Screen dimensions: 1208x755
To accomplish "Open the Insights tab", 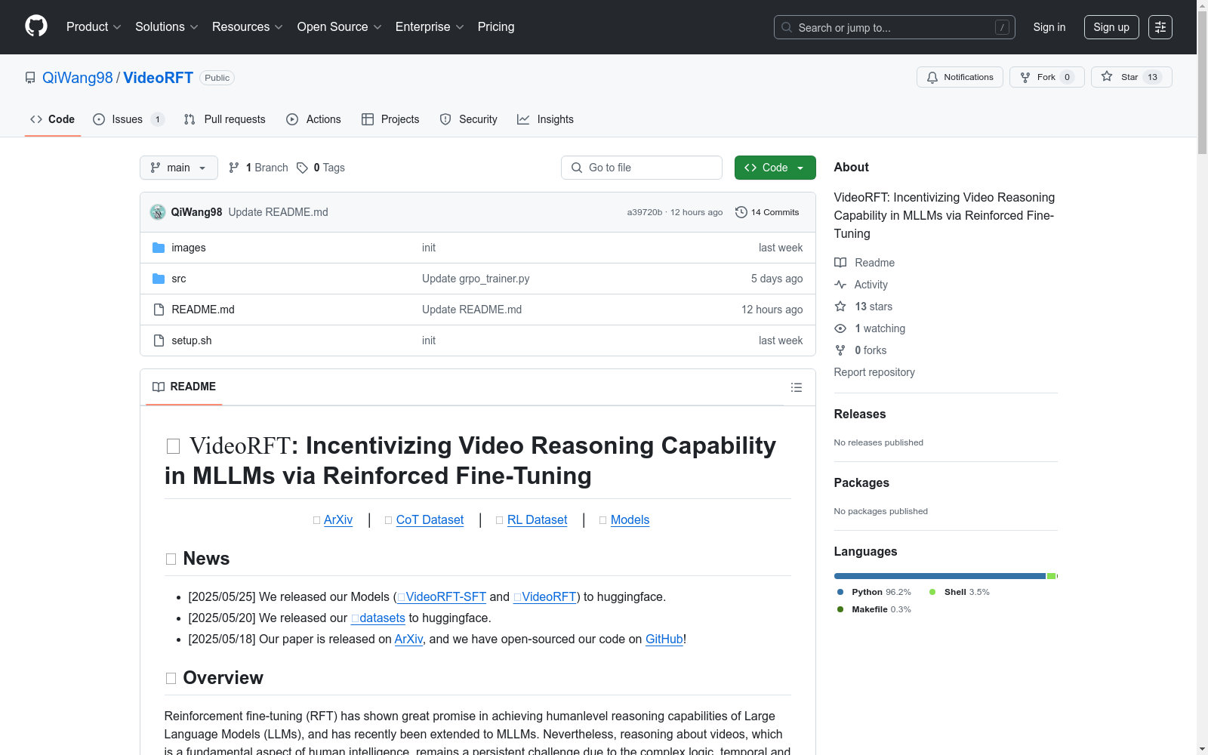I will 545,119.
